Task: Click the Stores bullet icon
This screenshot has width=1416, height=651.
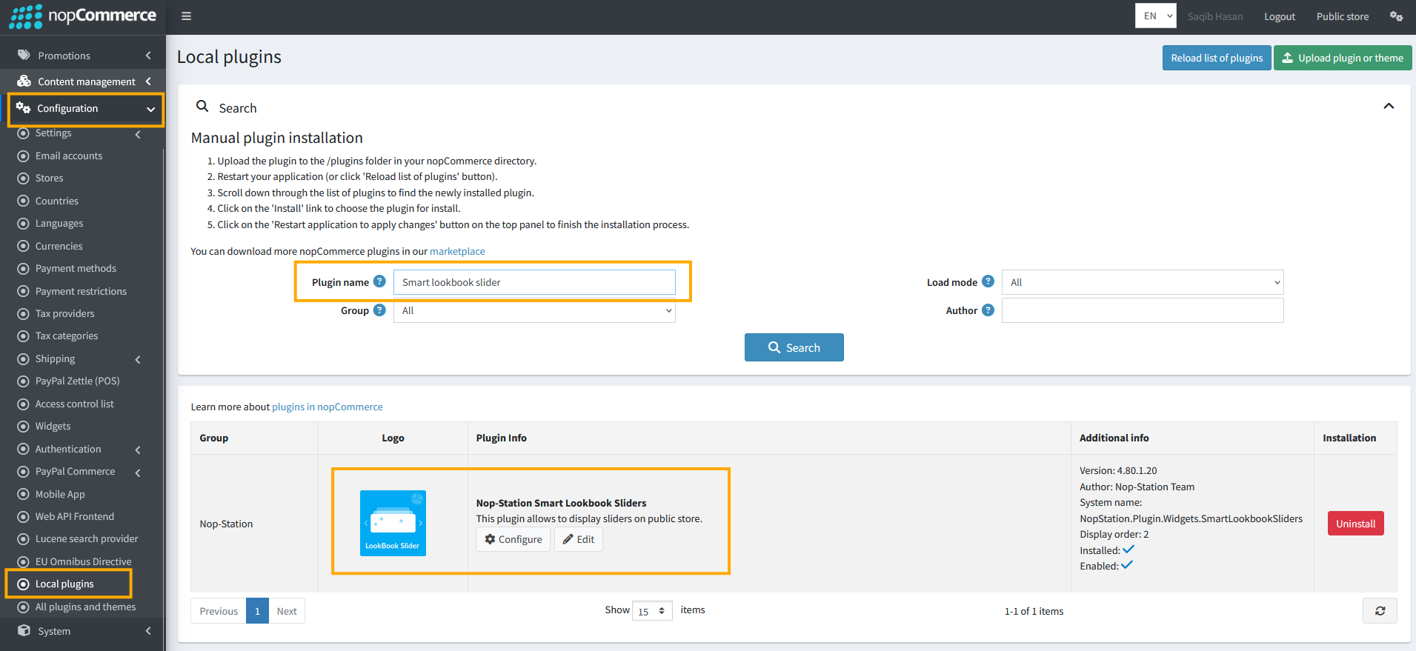Action: point(23,178)
